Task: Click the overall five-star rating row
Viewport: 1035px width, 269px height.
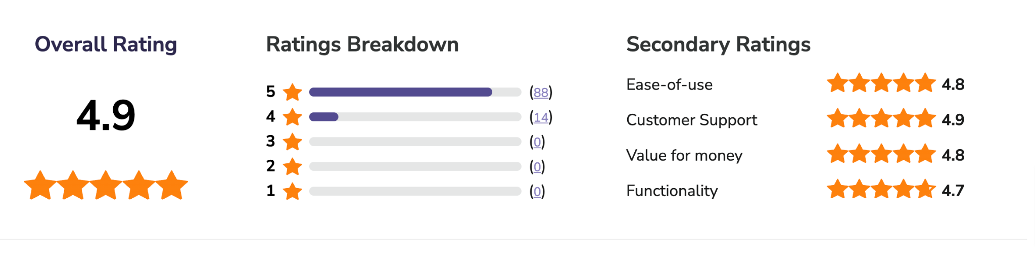Action: 106,185
